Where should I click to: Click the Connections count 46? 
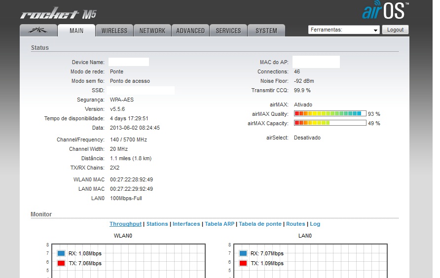[x=297, y=71]
